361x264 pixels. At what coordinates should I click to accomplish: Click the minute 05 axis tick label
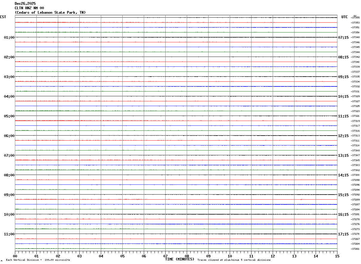[x=123, y=256]
